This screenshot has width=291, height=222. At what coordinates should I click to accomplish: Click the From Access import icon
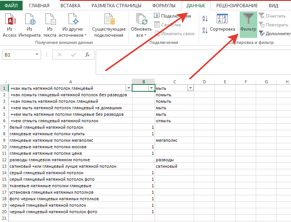[10, 25]
